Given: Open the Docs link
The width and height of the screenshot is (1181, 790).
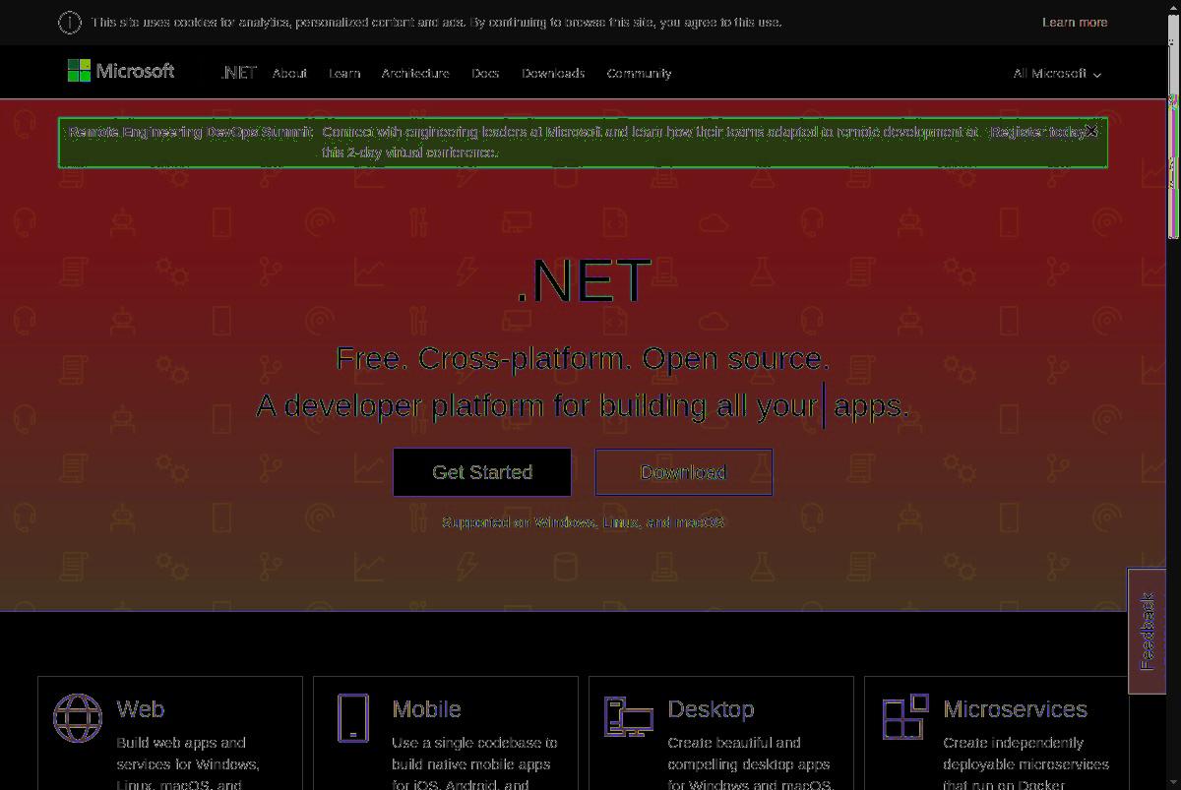Looking at the screenshot, I should [485, 74].
